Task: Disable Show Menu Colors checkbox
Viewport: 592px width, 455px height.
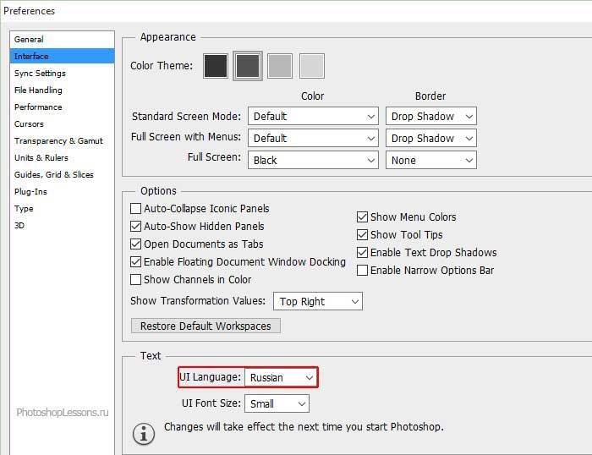Action: click(x=363, y=217)
